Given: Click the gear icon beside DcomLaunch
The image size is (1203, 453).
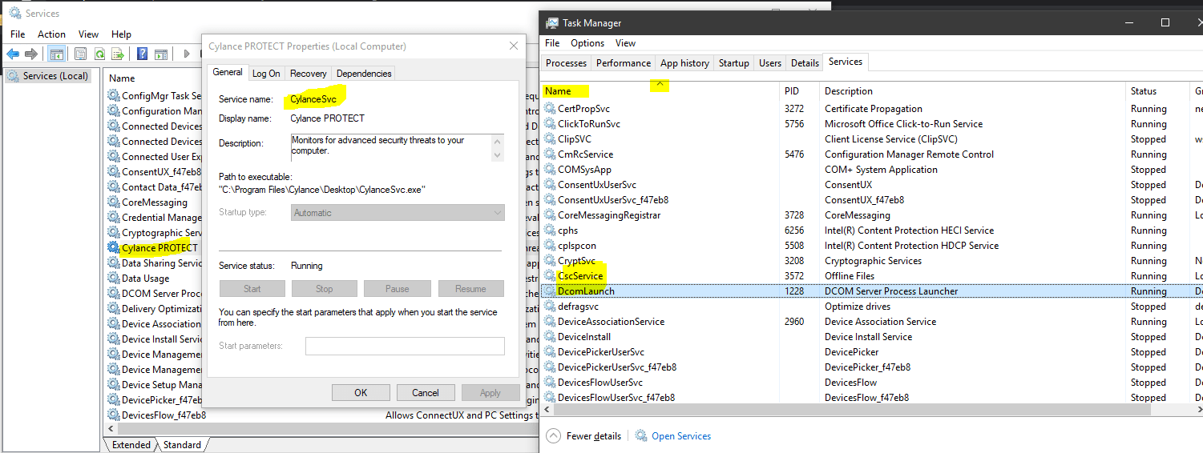Looking at the screenshot, I should tap(550, 291).
